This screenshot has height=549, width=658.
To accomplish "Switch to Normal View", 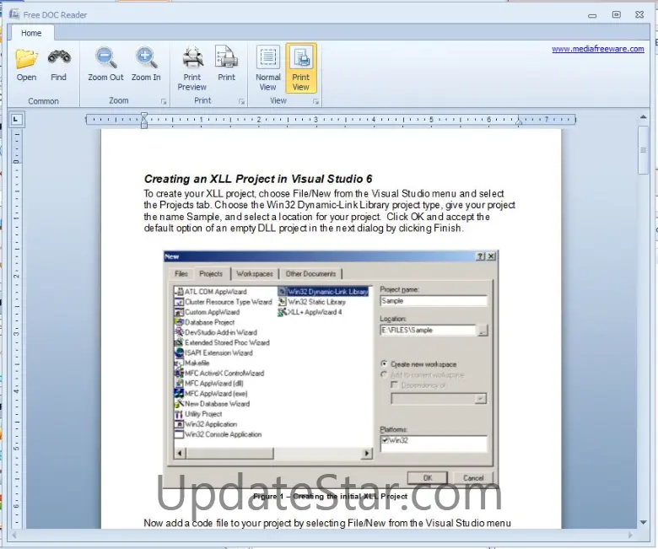I will [267, 69].
